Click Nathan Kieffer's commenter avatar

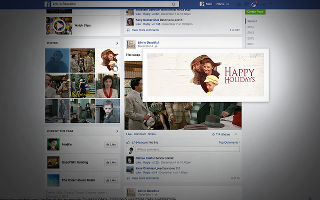pyautogui.click(x=129, y=160)
